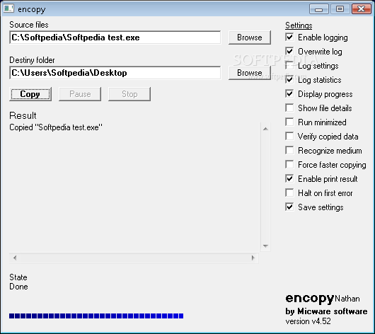This screenshot has height=334, width=375.
Task: Maximize the encopy window
Action: pos(340,9)
